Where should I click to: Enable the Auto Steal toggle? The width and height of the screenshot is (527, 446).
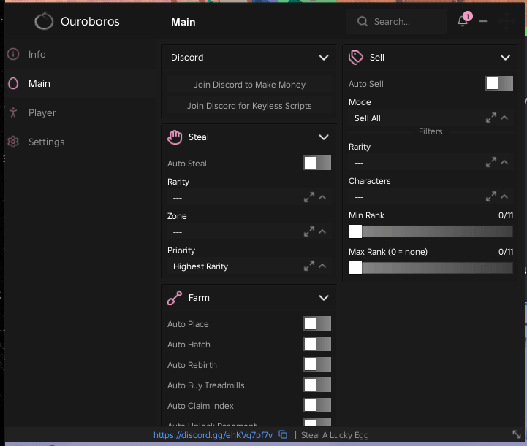point(317,163)
